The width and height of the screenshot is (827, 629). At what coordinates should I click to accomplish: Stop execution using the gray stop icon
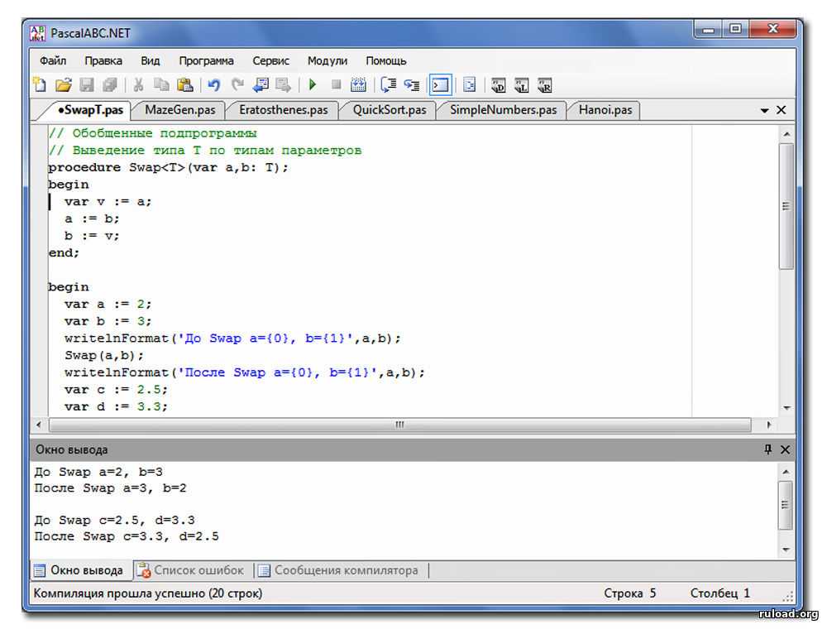click(x=336, y=84)
